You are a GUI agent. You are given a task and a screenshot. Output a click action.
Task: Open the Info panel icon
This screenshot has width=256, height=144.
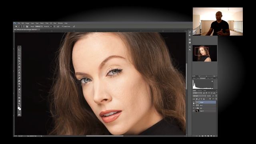(x=190, y=42)
